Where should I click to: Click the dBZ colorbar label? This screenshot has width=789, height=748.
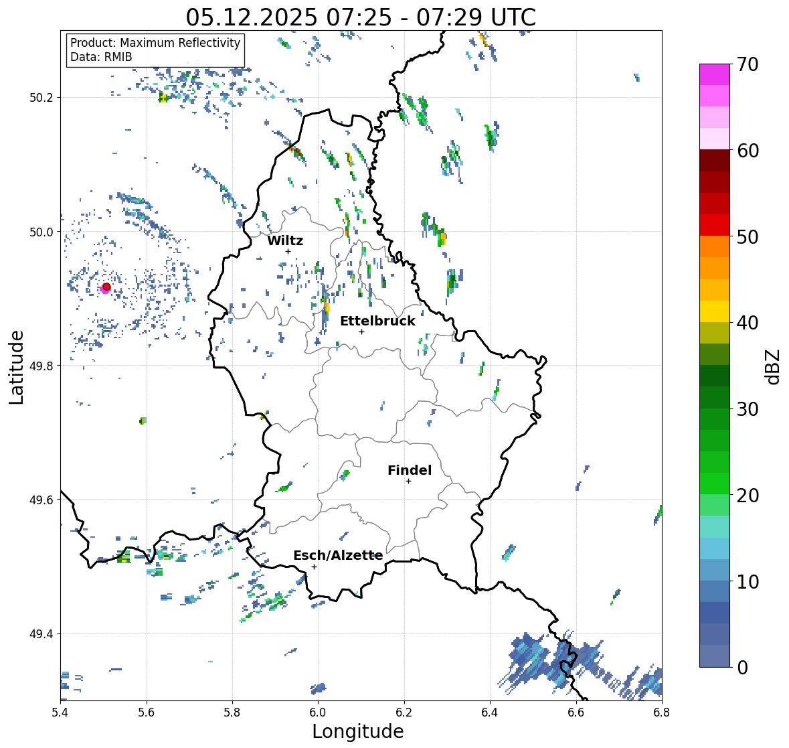[x=774, y=366]
